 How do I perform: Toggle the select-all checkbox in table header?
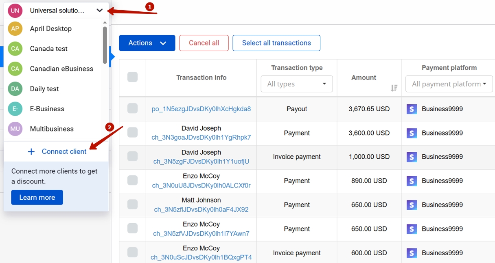coord(132,77)
